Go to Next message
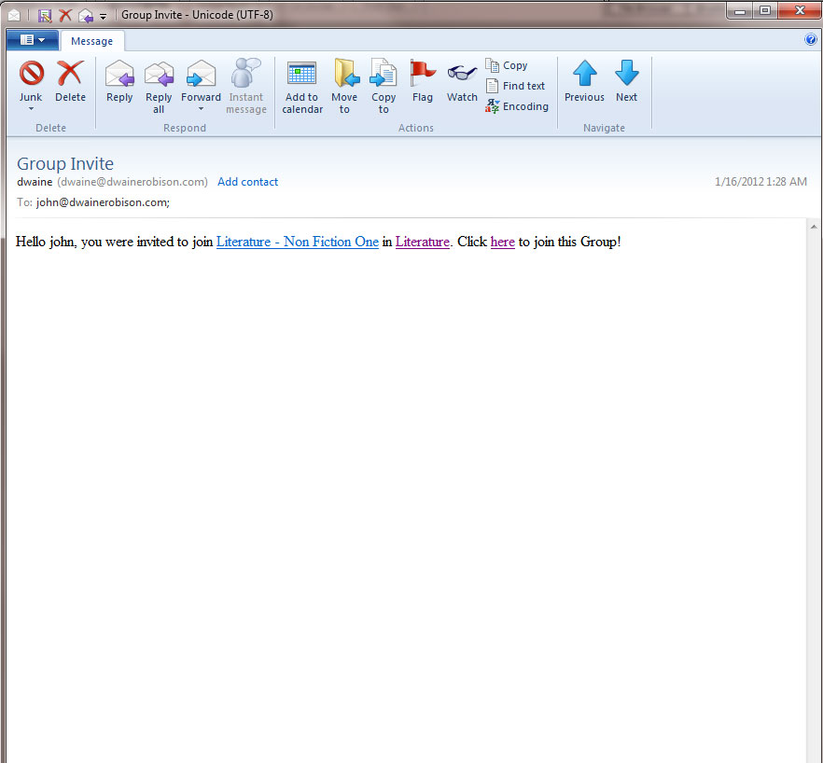 click(627, 81)
